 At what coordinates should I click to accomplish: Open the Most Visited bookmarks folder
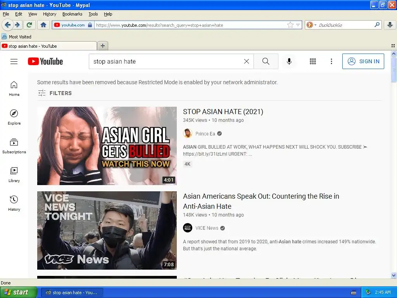pos(16,37)
